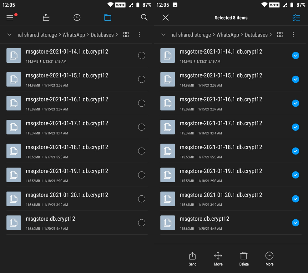
Task: Tap msgstore-2021-01-16.1.db.crypt12 filename in right screen
Action: click(x=221, y=99)
